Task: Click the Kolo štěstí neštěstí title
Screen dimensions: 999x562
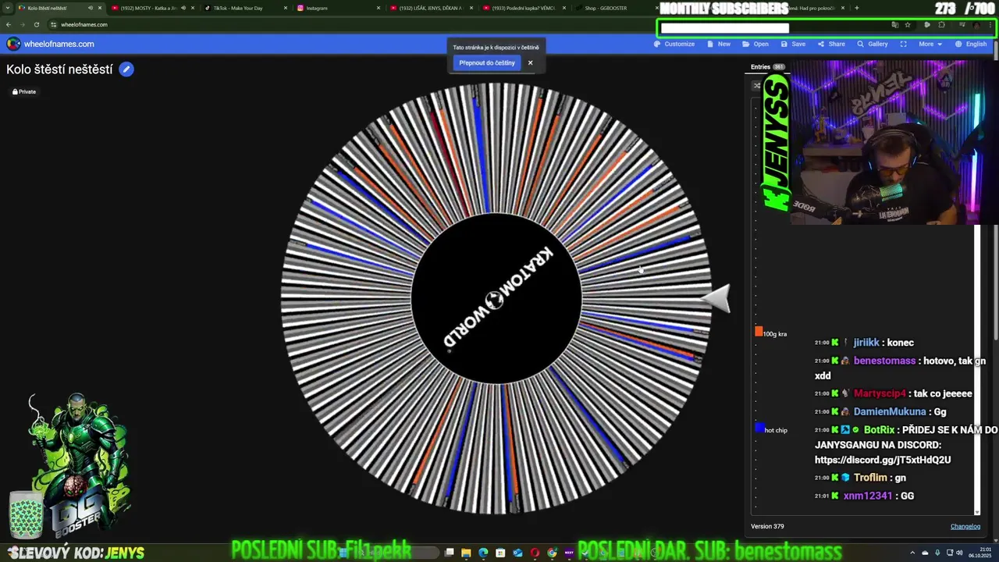Action: pos(59,69)
